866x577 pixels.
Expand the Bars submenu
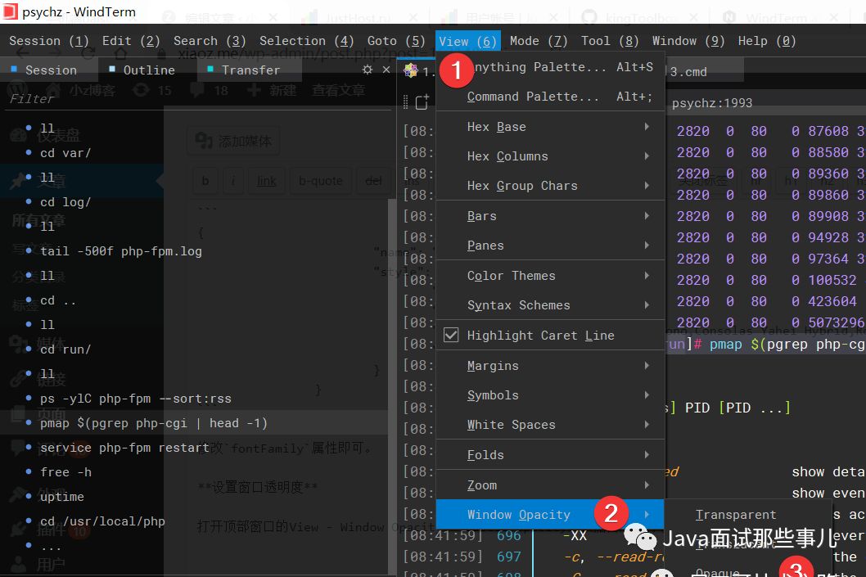[x=551, y=216]
